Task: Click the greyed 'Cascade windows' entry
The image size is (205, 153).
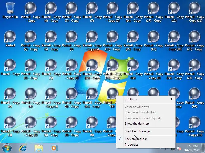Action: pyautogui.click(x=146, y=107)
